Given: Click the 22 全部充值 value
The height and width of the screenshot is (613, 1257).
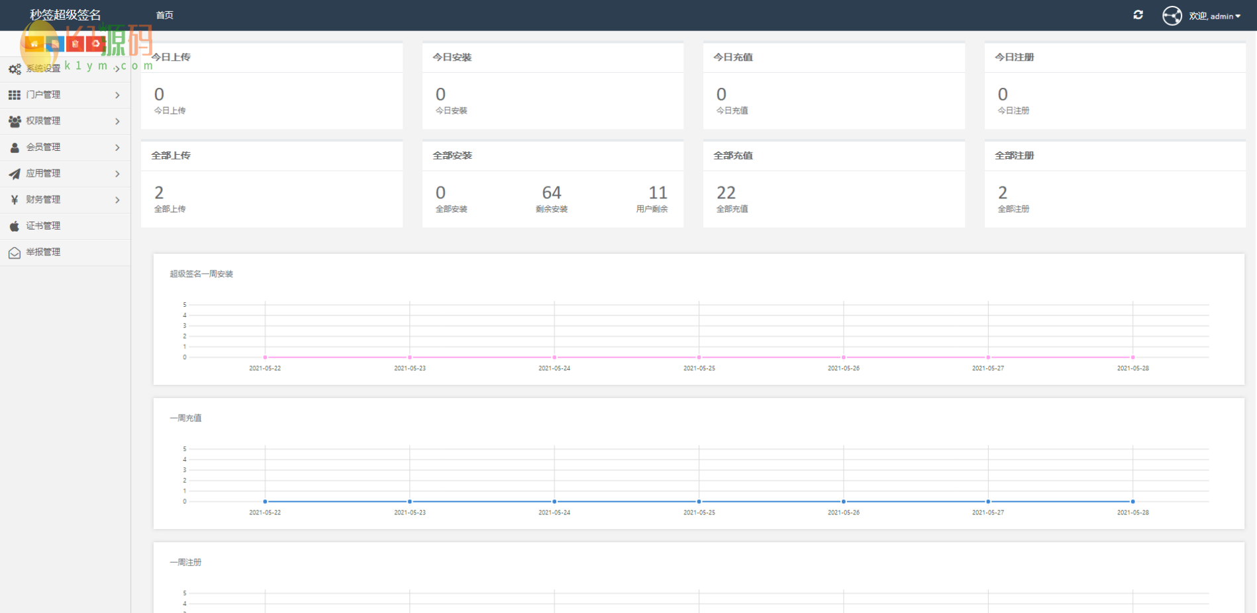Looking at the screenshot, I should click(726, 192).
